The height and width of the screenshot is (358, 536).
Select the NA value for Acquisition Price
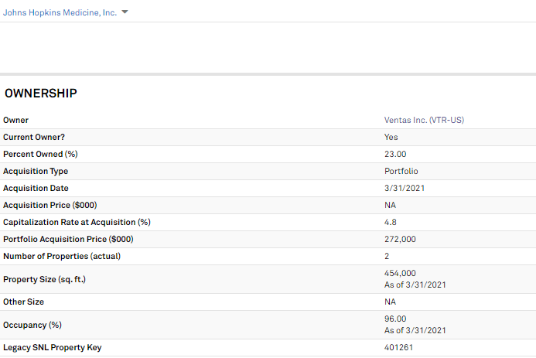pos(390,205)
